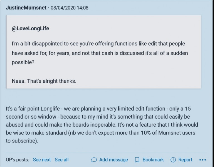Click the reply line starting "second or so window"
The height and width of the screenshot is (167, 215).
(98, 117)
